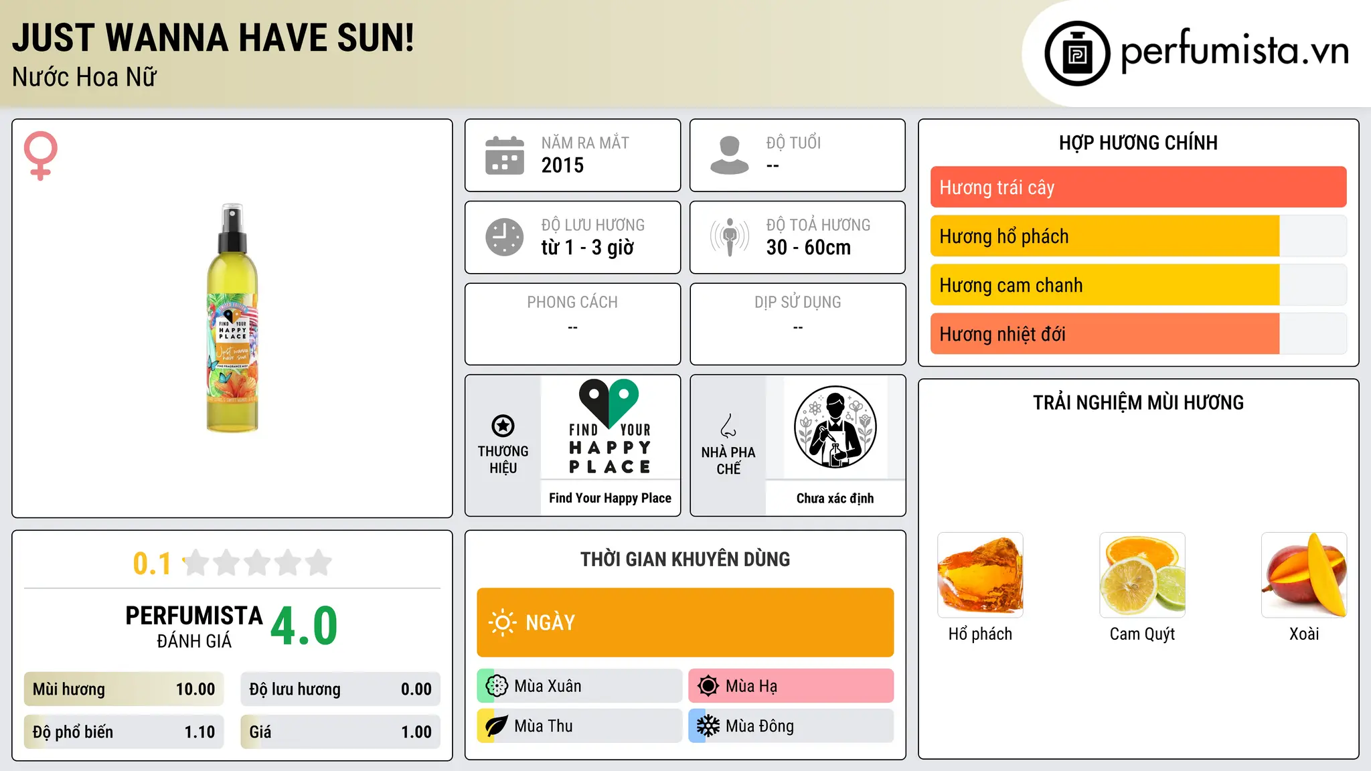The width and height of the screenshot is (1371, 771).
Task: Click the Thời gian khuyên dùng heading
Action: [685, 559]
